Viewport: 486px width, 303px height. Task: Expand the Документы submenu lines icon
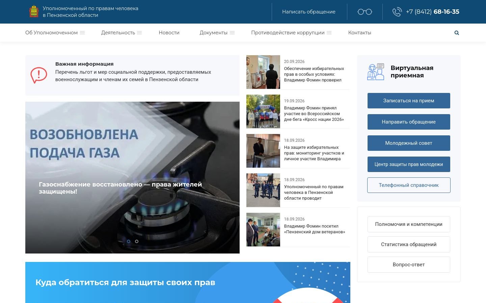[x=232, y=33]
